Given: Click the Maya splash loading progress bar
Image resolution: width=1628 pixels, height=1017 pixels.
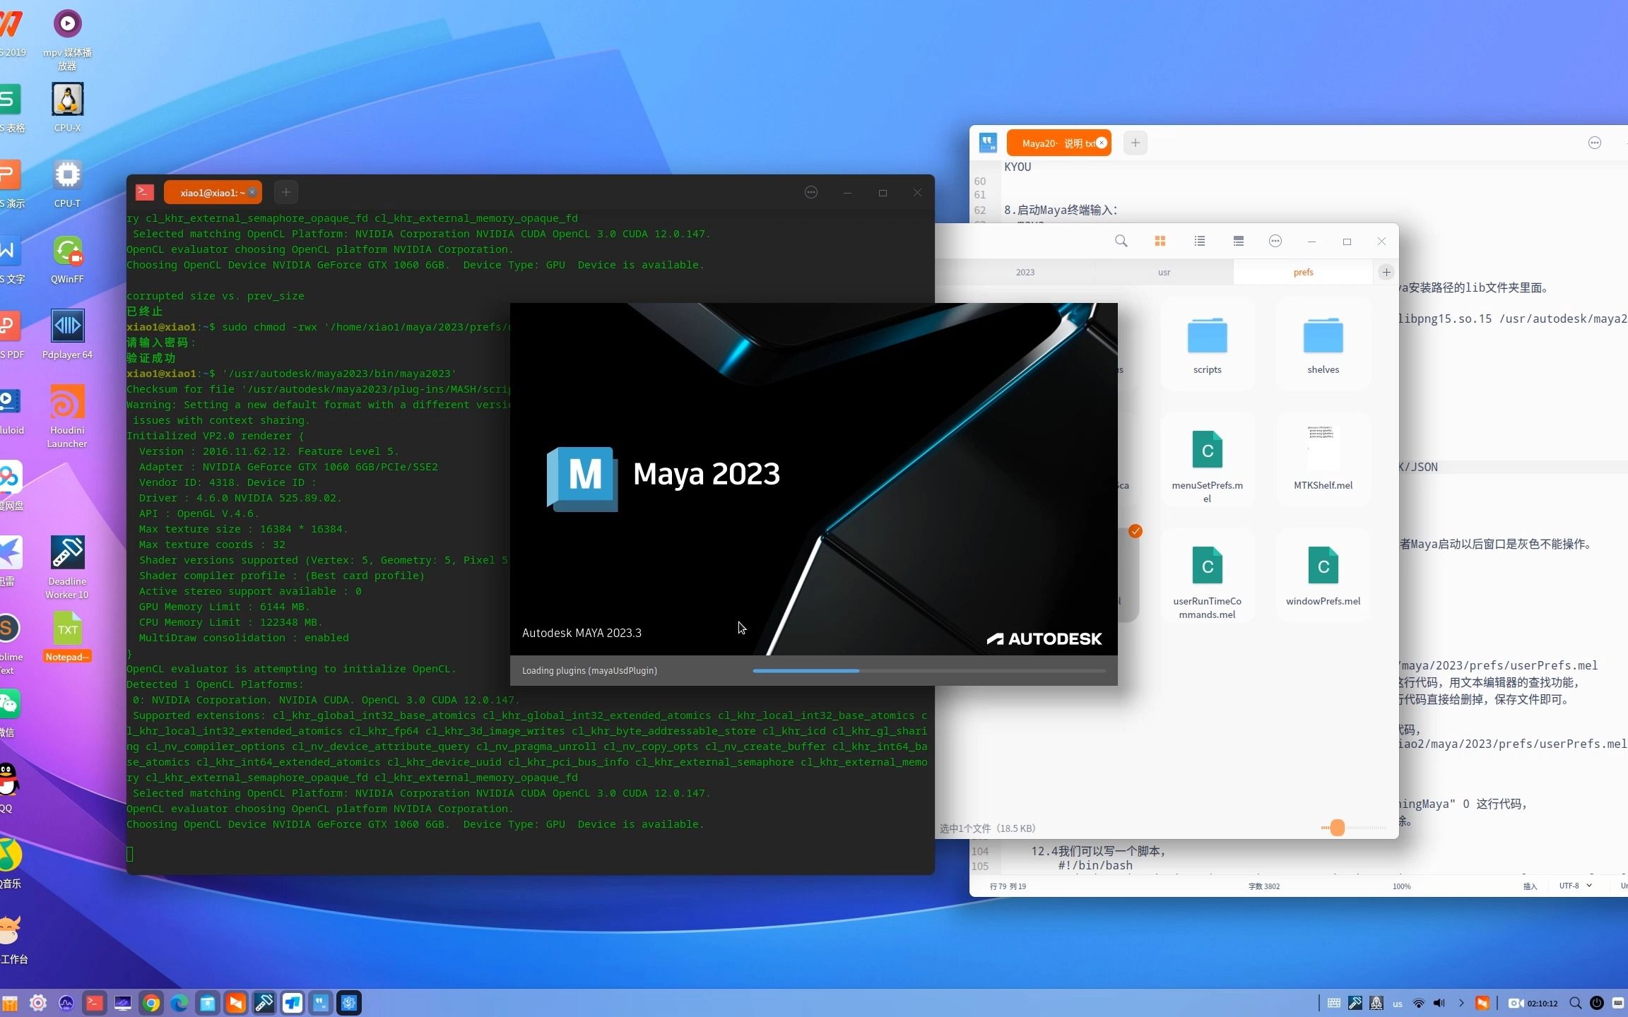Looking at the screenshot, I should [928, 670].
